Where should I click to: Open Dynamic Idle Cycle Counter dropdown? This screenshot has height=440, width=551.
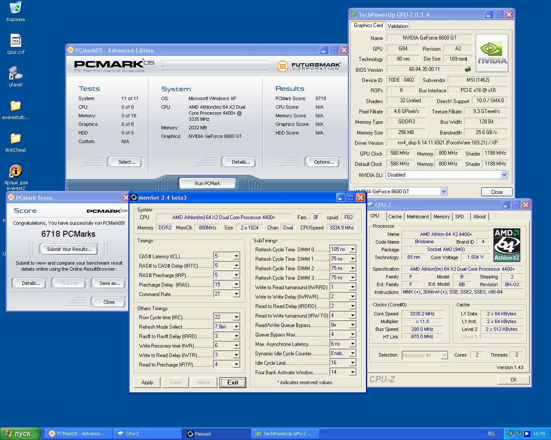[353, 353]
